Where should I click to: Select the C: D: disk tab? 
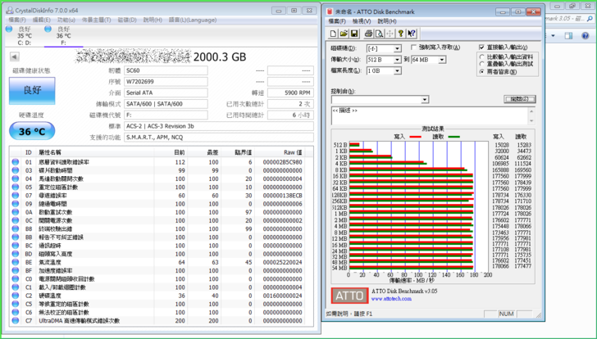(x=25, y=36)
